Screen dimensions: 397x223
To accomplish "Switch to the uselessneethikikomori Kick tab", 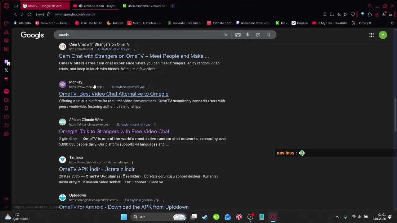I will (144, 6).
